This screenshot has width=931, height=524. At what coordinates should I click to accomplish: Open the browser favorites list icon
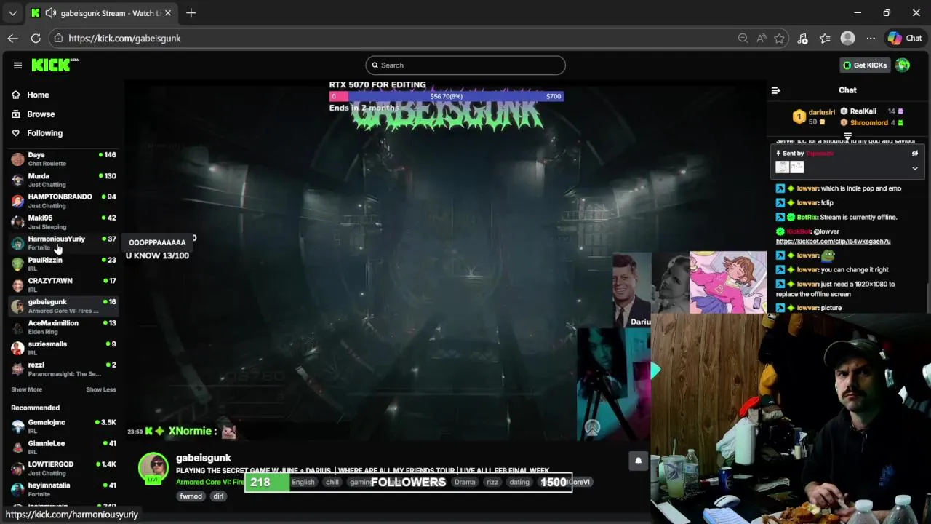tap(825, 38)
